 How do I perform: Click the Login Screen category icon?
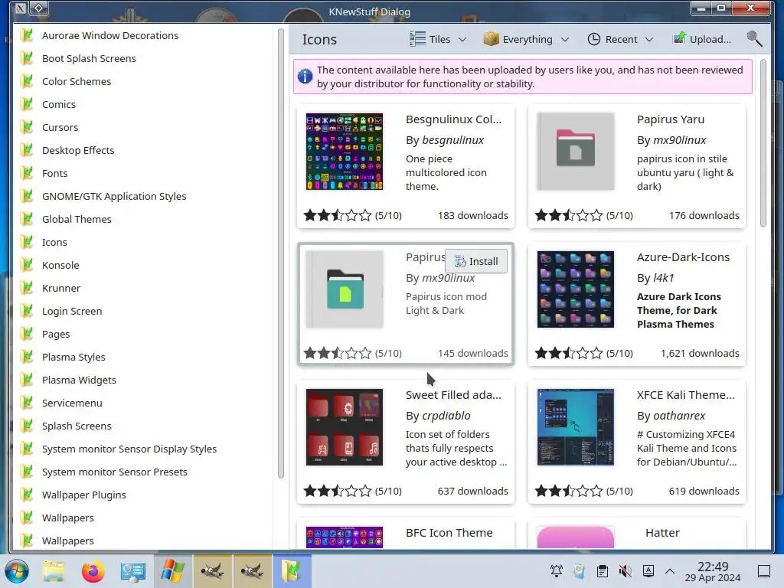tap(27, 311)
